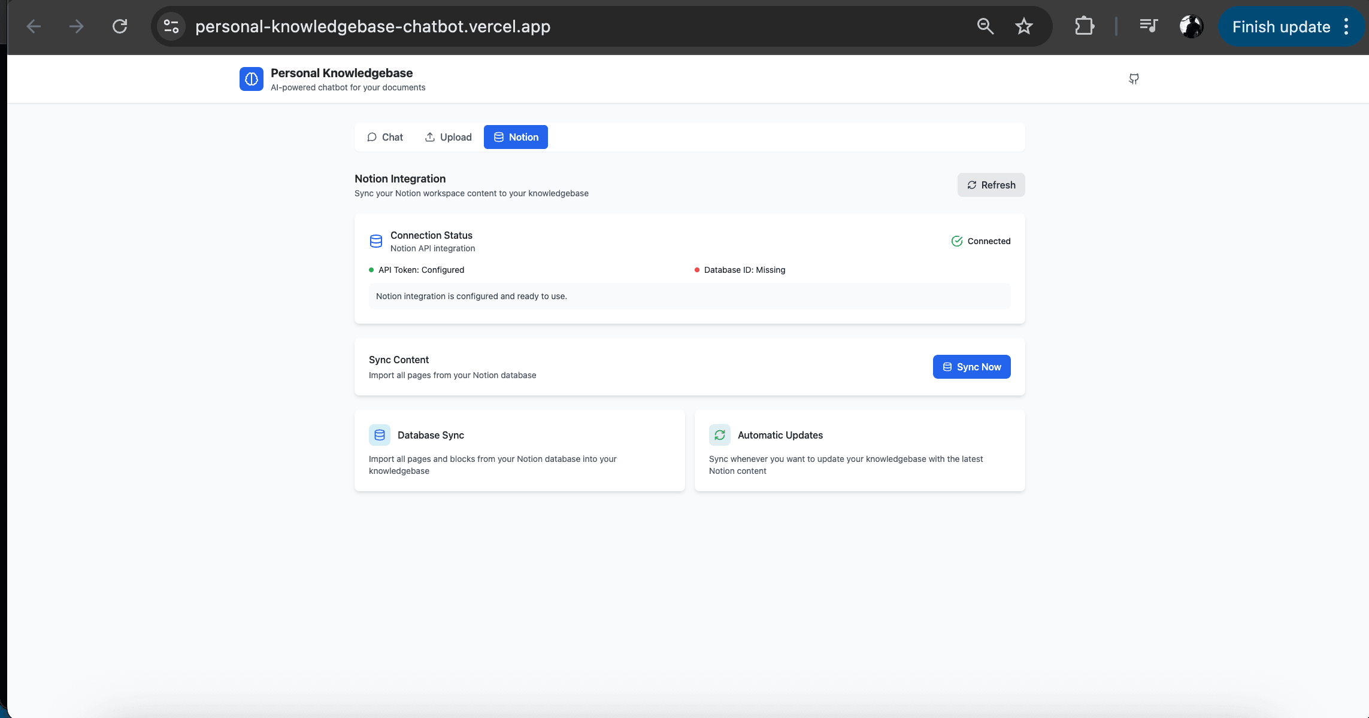Click 'Sync your Notion workspace content' subtitle

click(471, 193)
